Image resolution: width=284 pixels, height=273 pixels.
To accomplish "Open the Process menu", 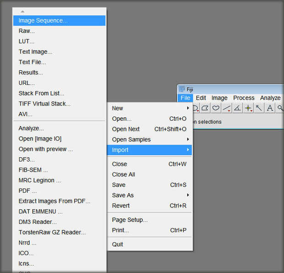I will [x=244, y=98].
